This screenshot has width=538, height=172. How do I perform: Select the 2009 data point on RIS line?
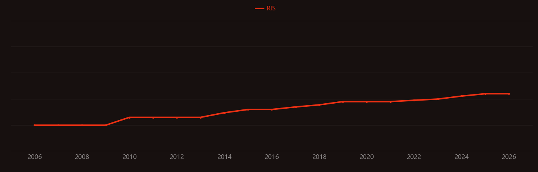pyautogui.click(x=106, y=125)
